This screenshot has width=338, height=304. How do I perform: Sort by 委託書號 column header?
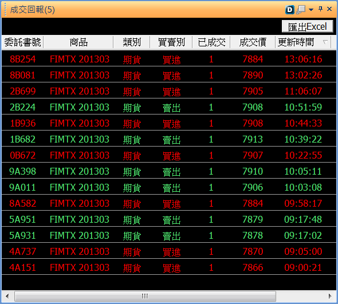pyautogui.click(x=23, y=42)
